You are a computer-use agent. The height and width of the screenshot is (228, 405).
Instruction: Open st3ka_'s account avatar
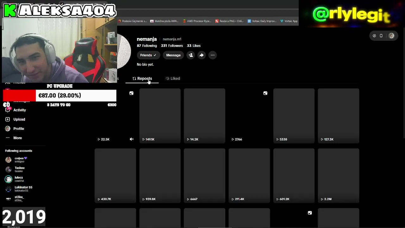[x=9, y=199]
